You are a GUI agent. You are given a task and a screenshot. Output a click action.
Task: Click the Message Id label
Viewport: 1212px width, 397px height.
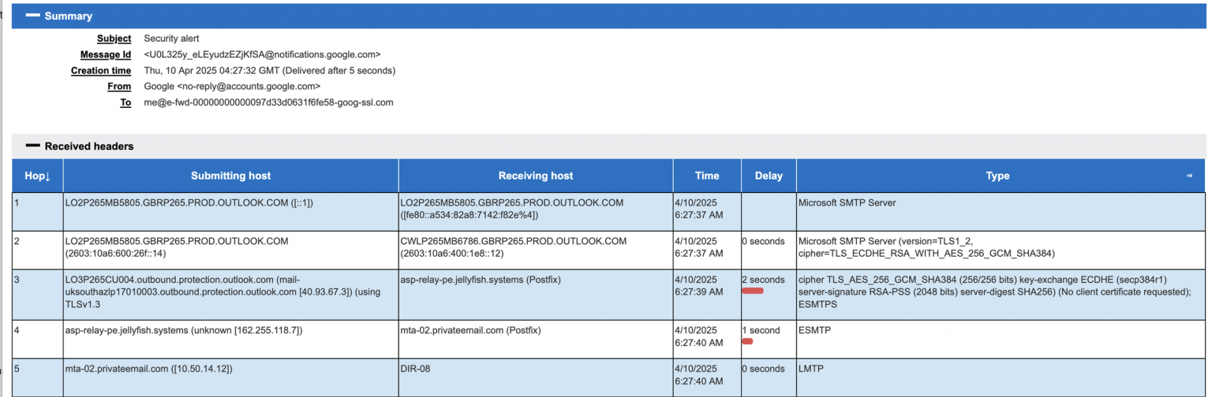point(106,54)
